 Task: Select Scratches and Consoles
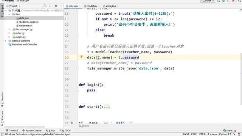tap(24, 45)
